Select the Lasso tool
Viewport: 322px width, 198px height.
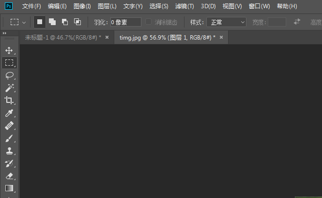(x=9, y=75)
